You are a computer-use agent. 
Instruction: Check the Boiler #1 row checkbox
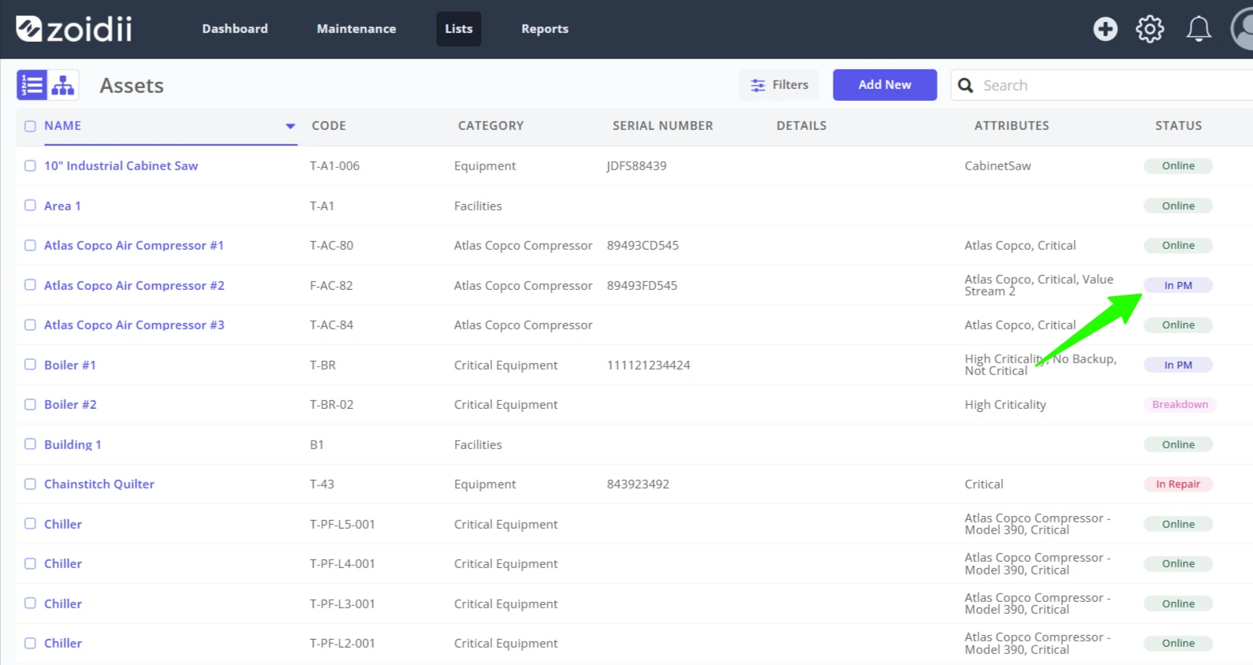coord(30,365)
